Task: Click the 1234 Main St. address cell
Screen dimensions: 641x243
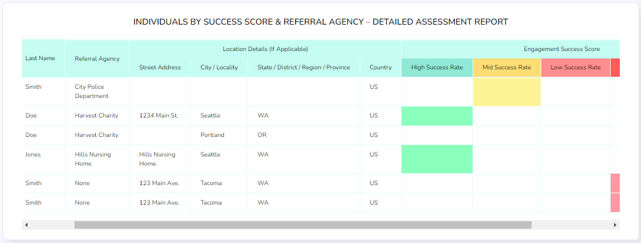Action: (160, 116)
